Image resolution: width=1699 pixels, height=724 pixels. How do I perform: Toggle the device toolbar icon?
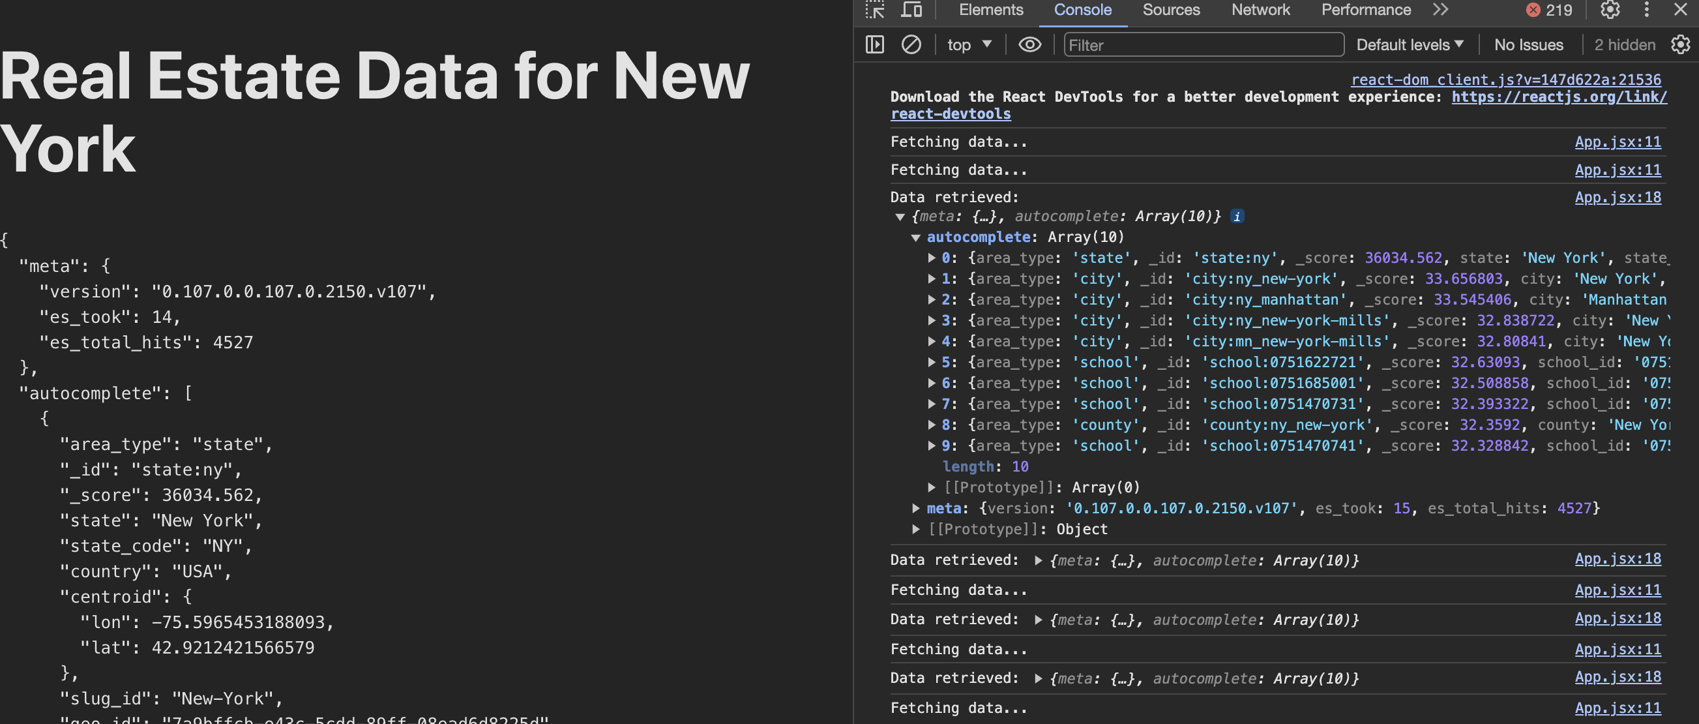tap(911, 9)
